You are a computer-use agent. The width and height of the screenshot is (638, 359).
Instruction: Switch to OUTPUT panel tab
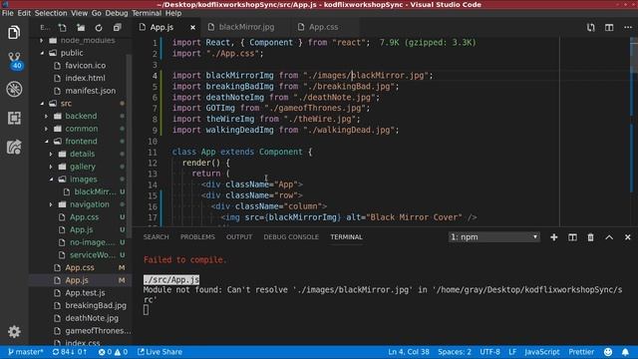[239, 237]
